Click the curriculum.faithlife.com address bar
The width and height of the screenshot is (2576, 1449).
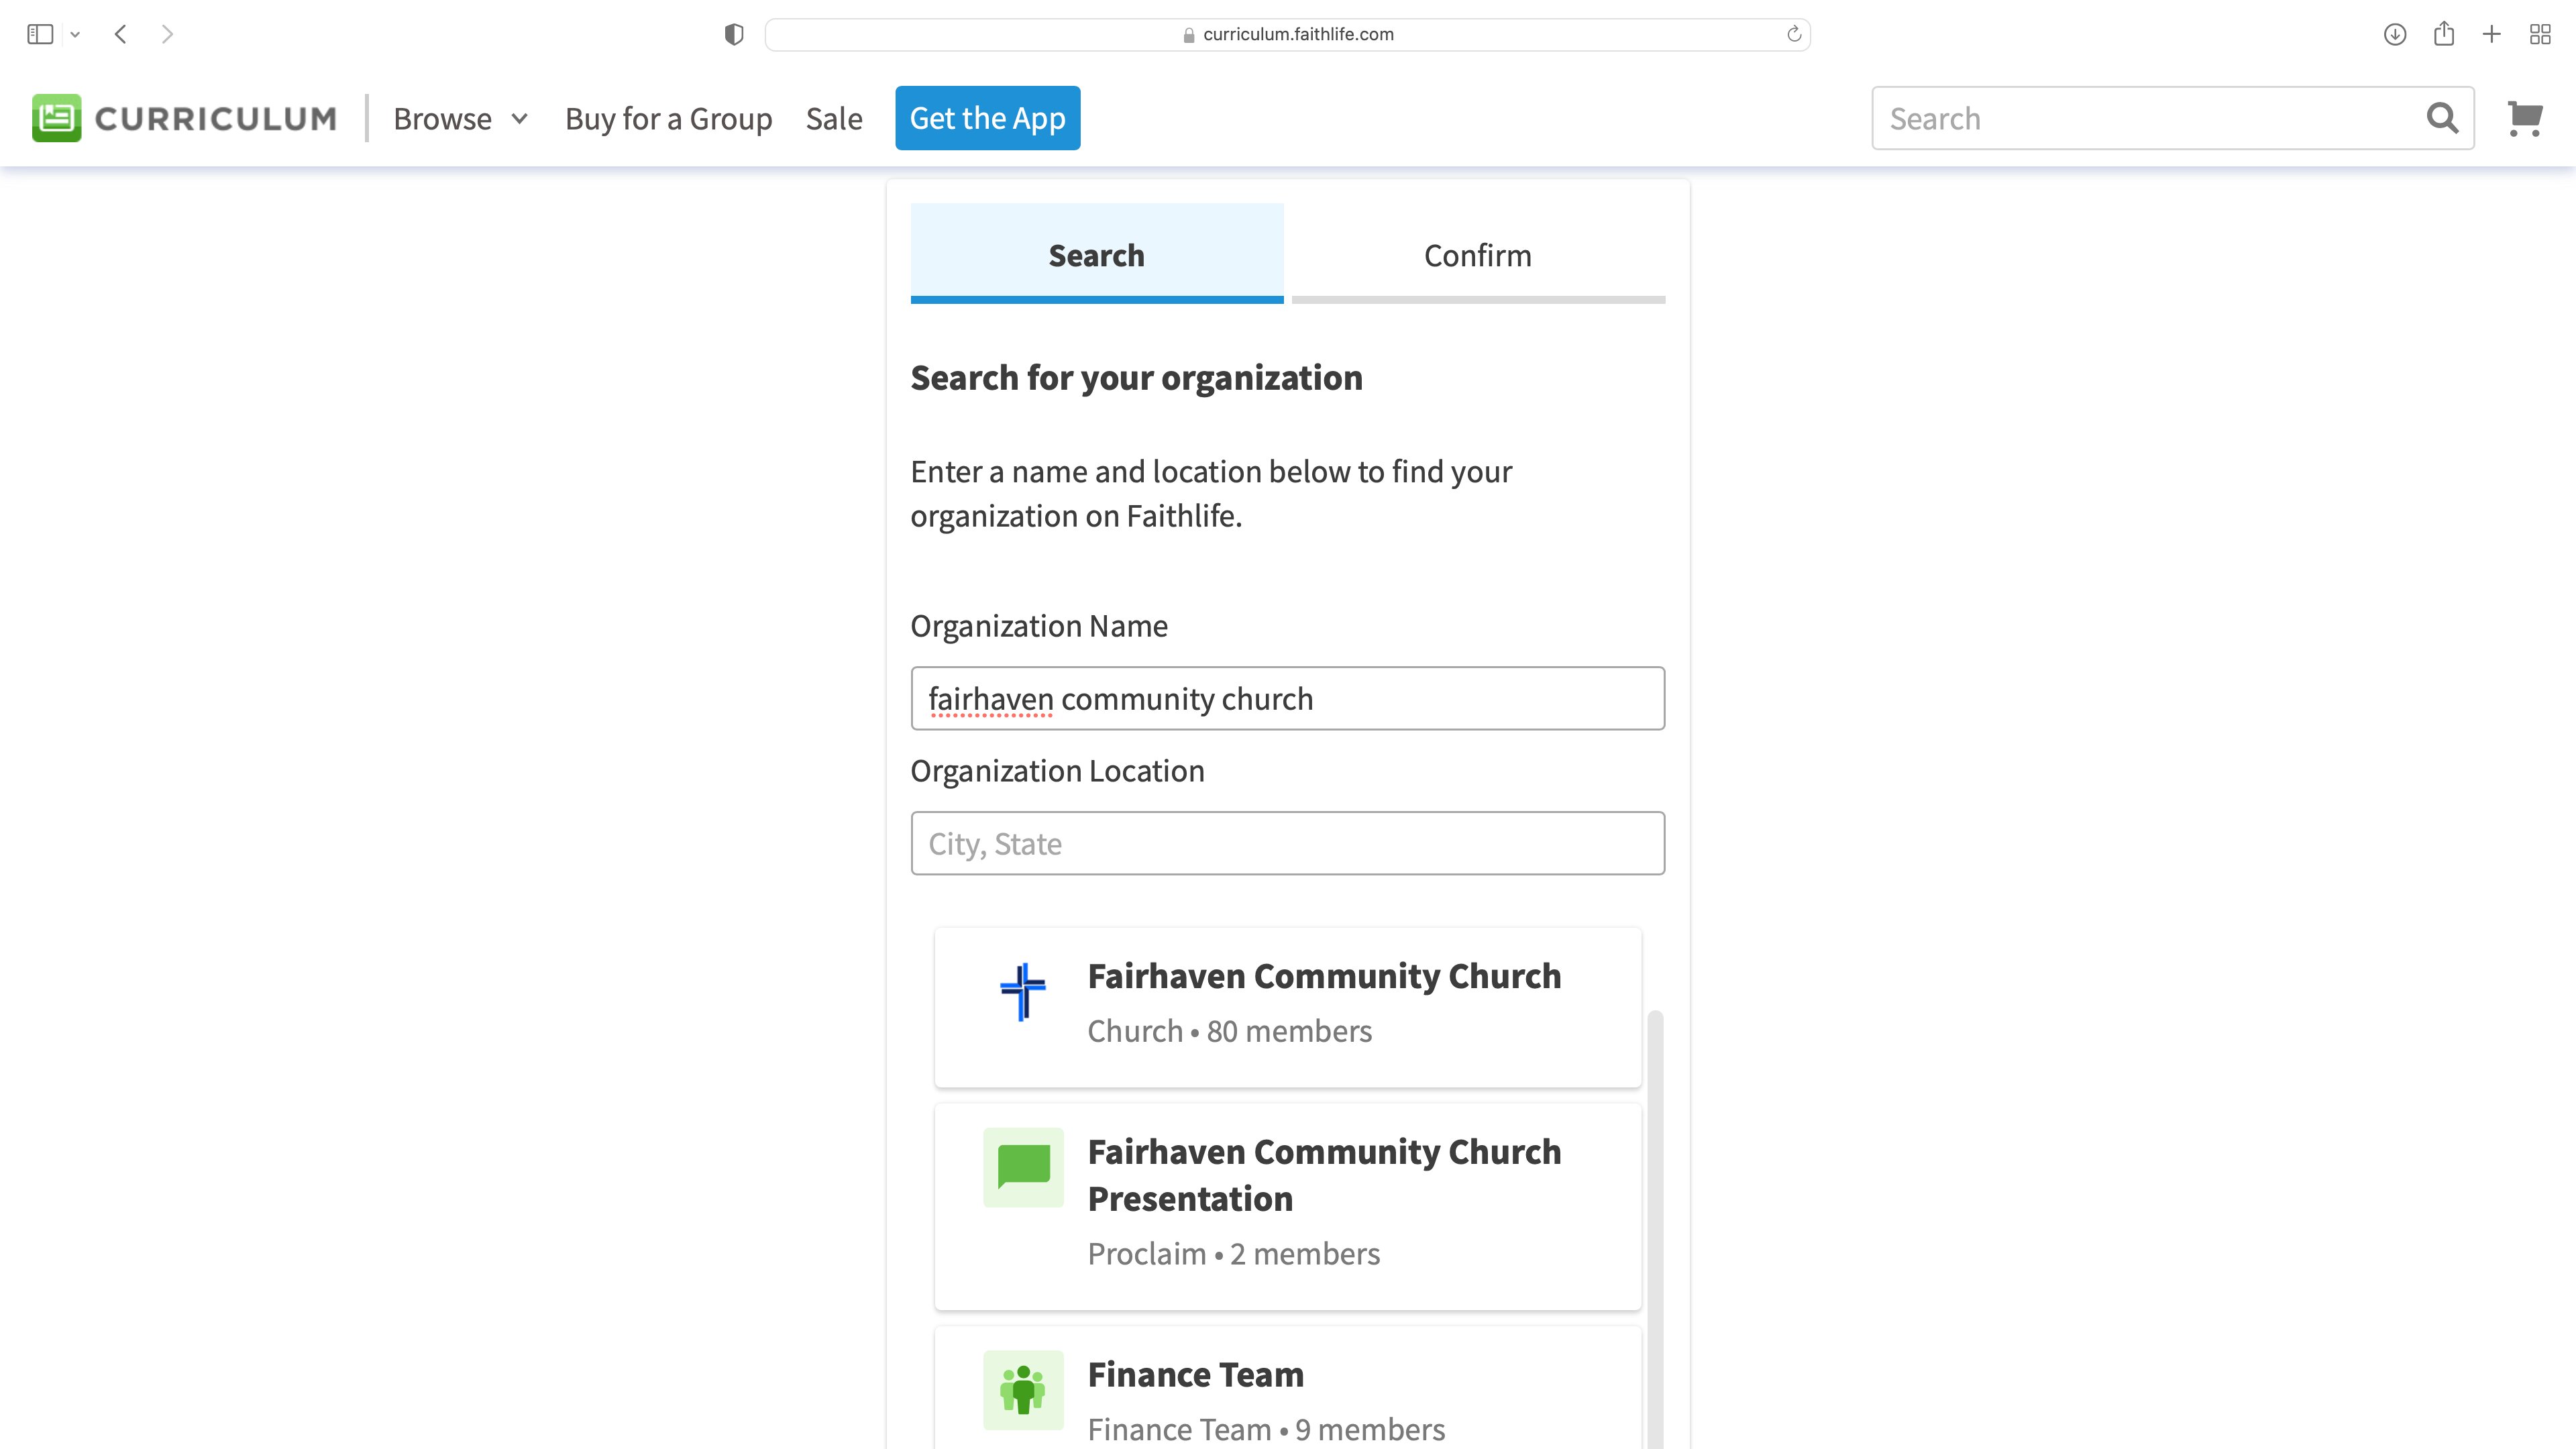coord(1287,34)
